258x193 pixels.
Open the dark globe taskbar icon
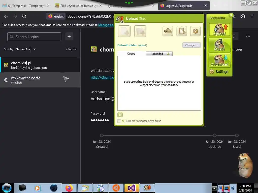point(54,188)
